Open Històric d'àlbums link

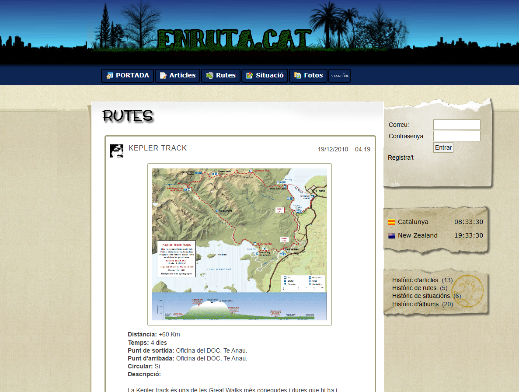pos(416,304)
